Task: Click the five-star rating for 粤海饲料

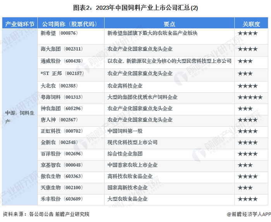Action: [x=250, y=97]
